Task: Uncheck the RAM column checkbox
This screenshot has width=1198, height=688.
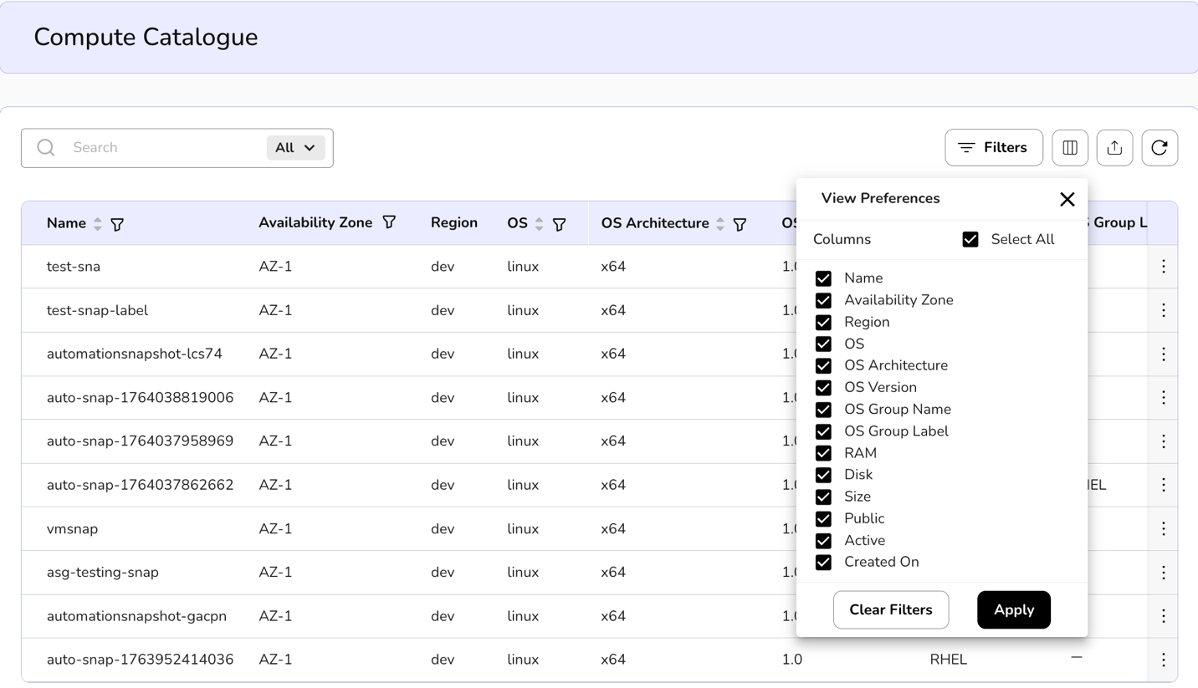Action: [823, 453]
